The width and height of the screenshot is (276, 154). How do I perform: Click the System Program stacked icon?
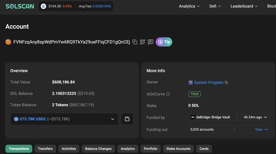tap(191, 82)
